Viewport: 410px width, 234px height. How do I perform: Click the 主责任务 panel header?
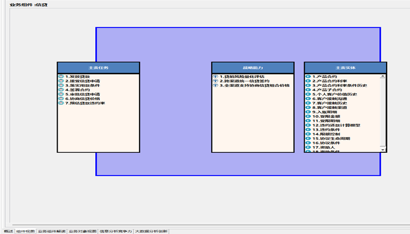coord(98,68)
